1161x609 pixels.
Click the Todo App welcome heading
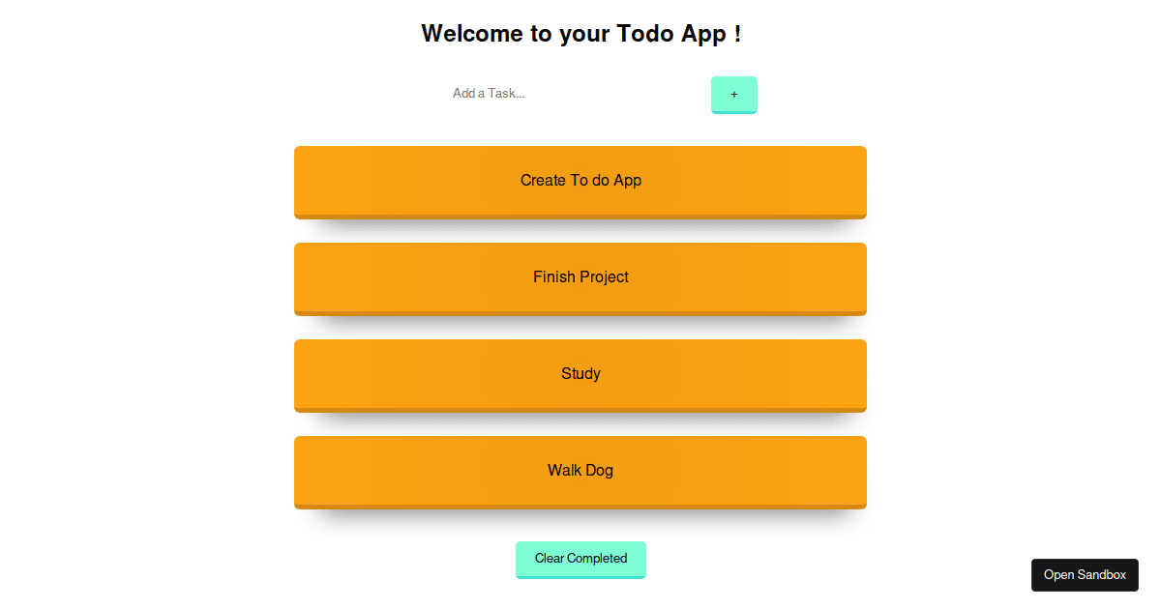point(580,33)
